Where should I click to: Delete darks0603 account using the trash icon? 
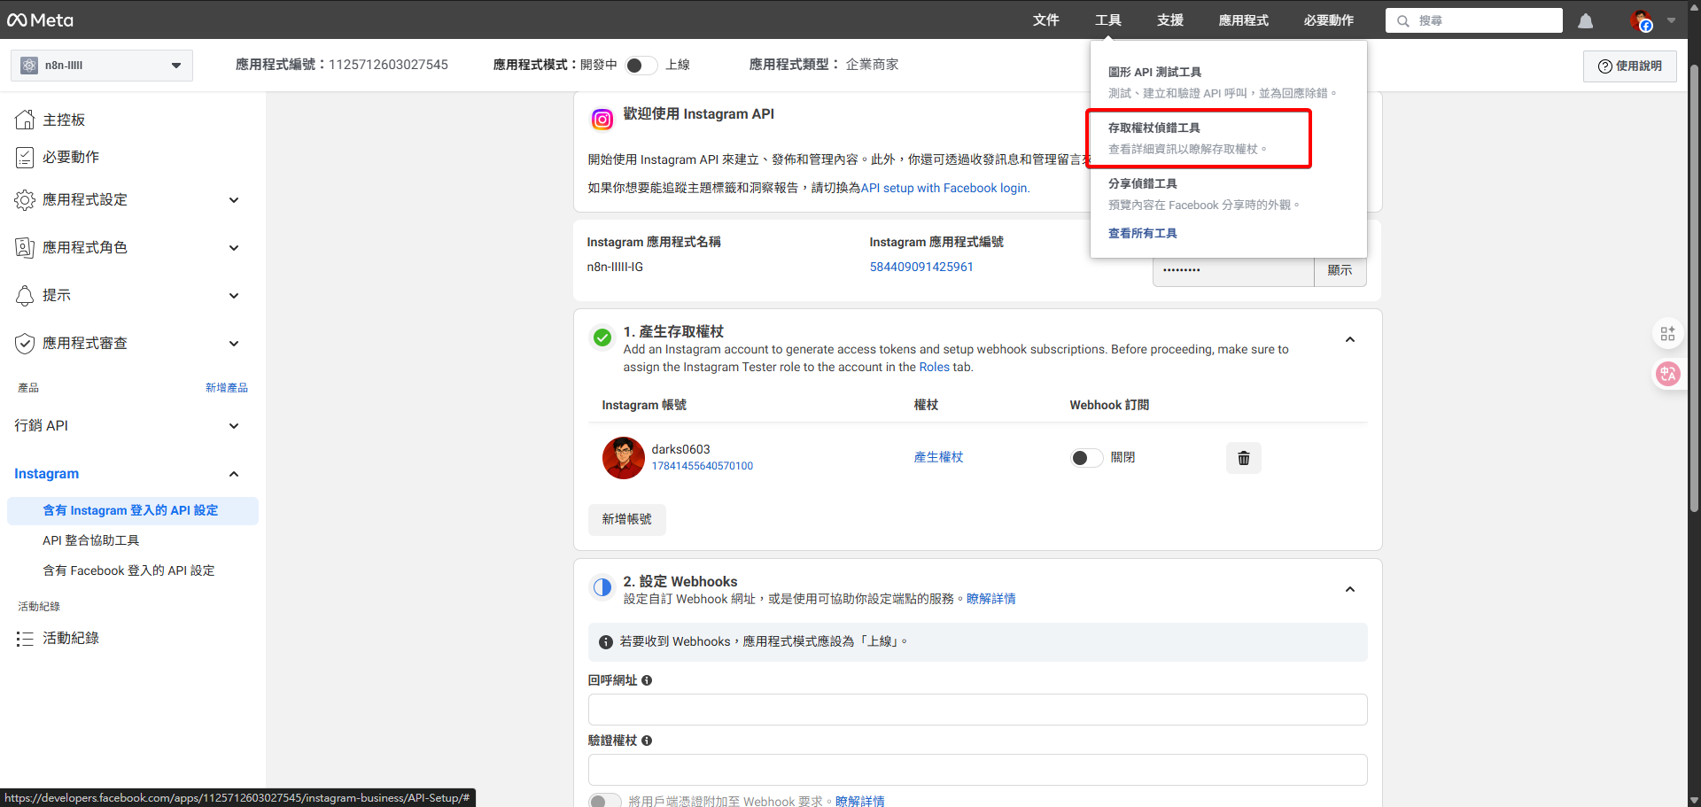1243,458
